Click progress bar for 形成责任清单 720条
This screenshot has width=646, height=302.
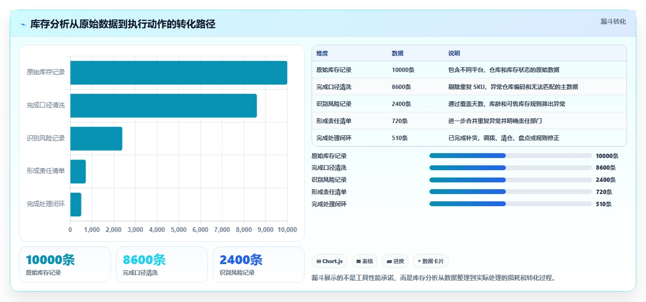coord(511,192)
